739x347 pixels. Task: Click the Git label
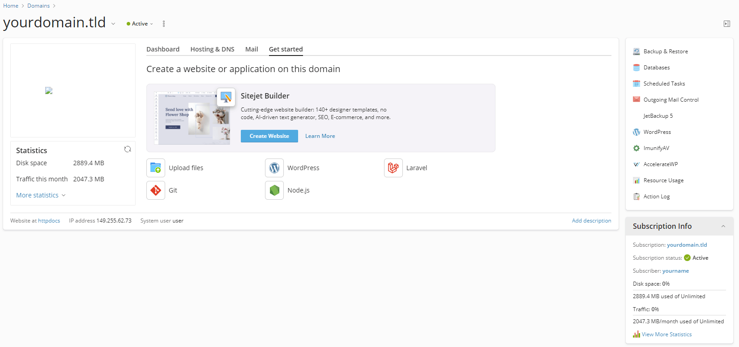(173, 190)
